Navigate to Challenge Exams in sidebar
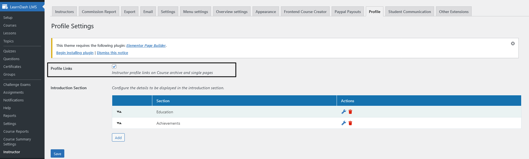Image resolution: width=529 pixels, height=159 pixels. pos(17,85)
